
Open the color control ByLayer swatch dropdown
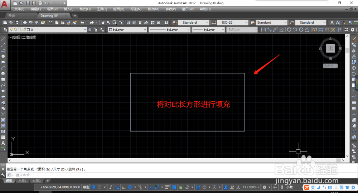127,30
